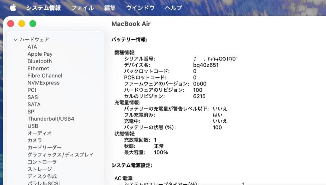326x185 pixels.
Task: Show USB device information
Action: [33, 126]
